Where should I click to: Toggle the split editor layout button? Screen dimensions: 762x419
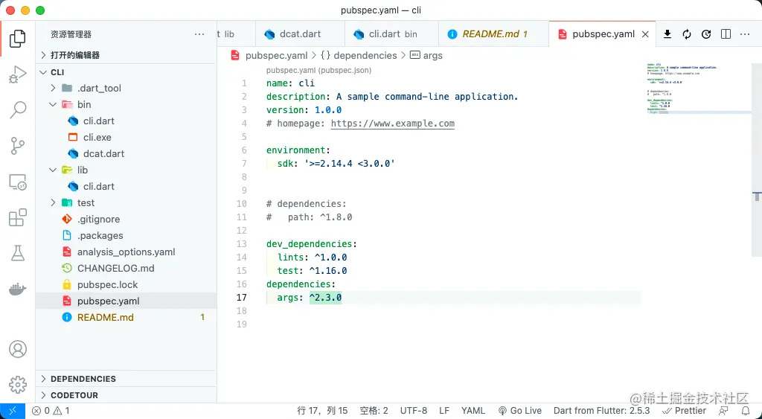726,34
